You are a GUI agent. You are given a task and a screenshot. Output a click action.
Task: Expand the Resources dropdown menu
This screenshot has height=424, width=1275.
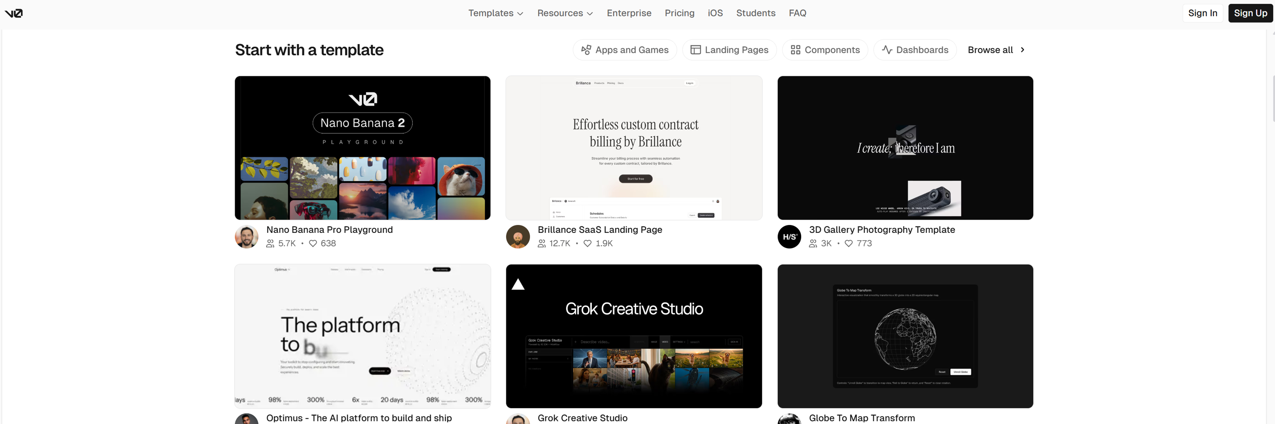tap(565, 13)
